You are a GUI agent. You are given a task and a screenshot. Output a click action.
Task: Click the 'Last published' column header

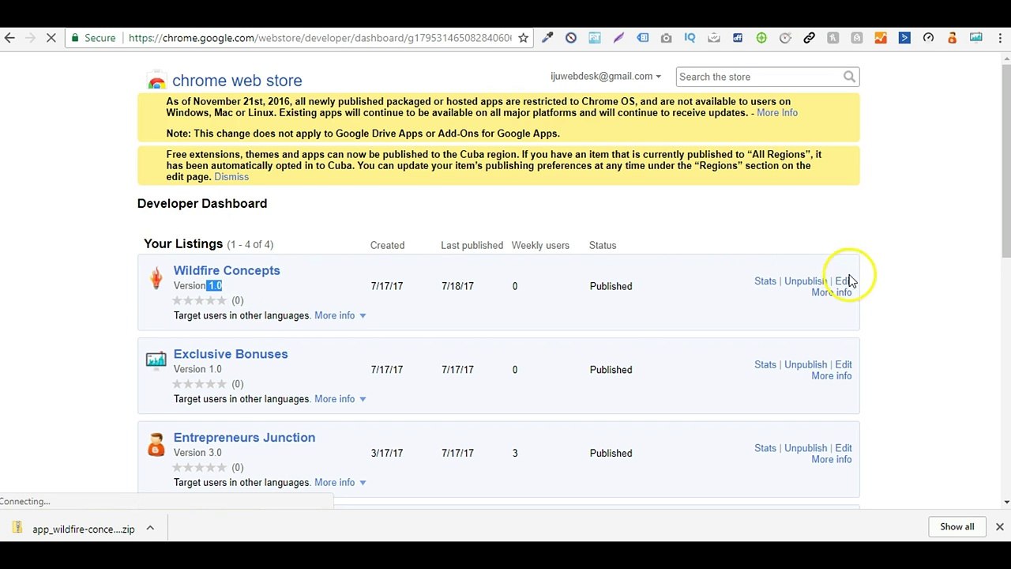(x=472, y=246)
